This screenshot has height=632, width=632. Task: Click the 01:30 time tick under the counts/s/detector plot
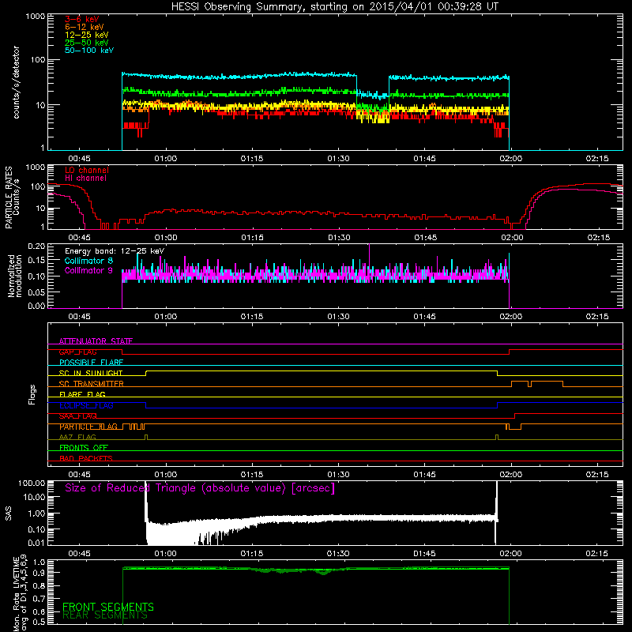coord(338,159)
